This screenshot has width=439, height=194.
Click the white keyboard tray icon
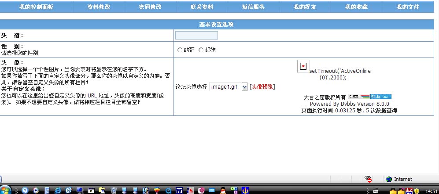[x=376, y=191]
